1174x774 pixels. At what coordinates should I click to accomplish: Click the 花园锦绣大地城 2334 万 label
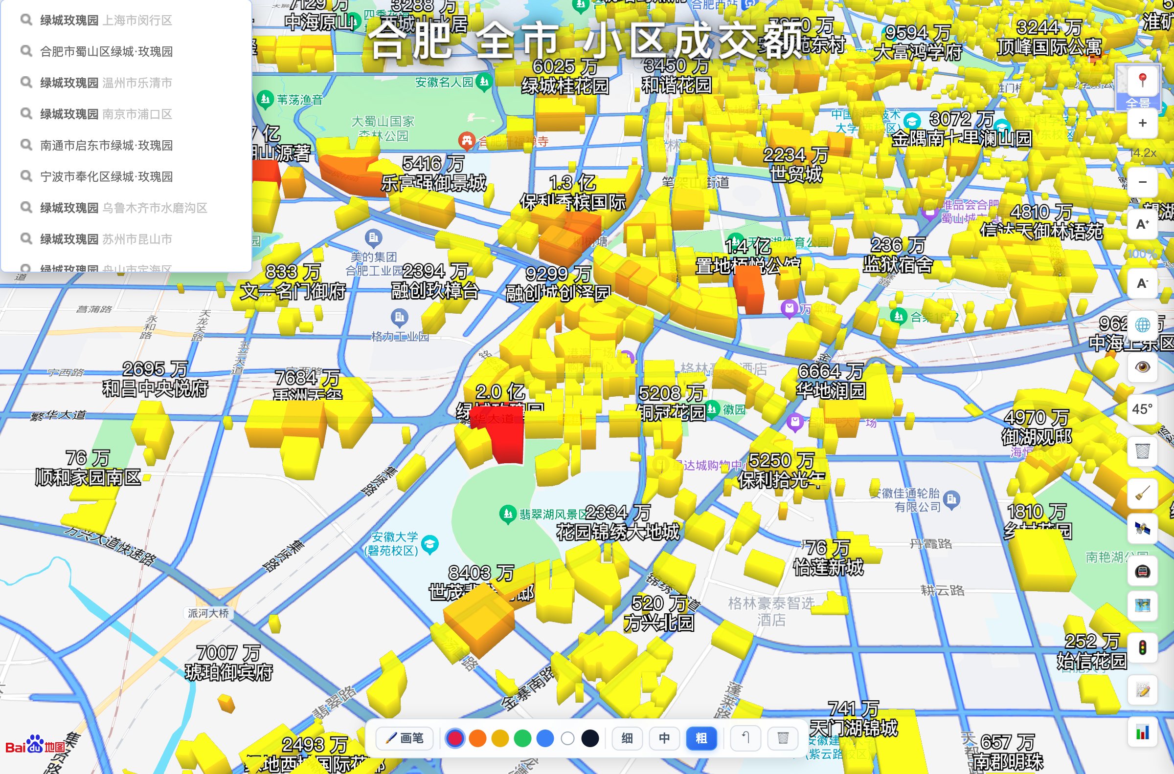pos(618,523)
